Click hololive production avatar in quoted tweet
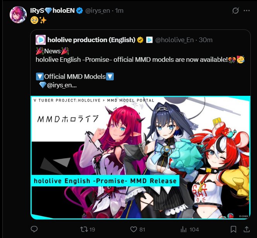257x238 pixels. [41, 40]
